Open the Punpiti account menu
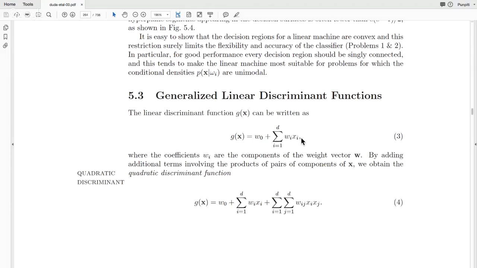477x268 pixels. (466, 4)
